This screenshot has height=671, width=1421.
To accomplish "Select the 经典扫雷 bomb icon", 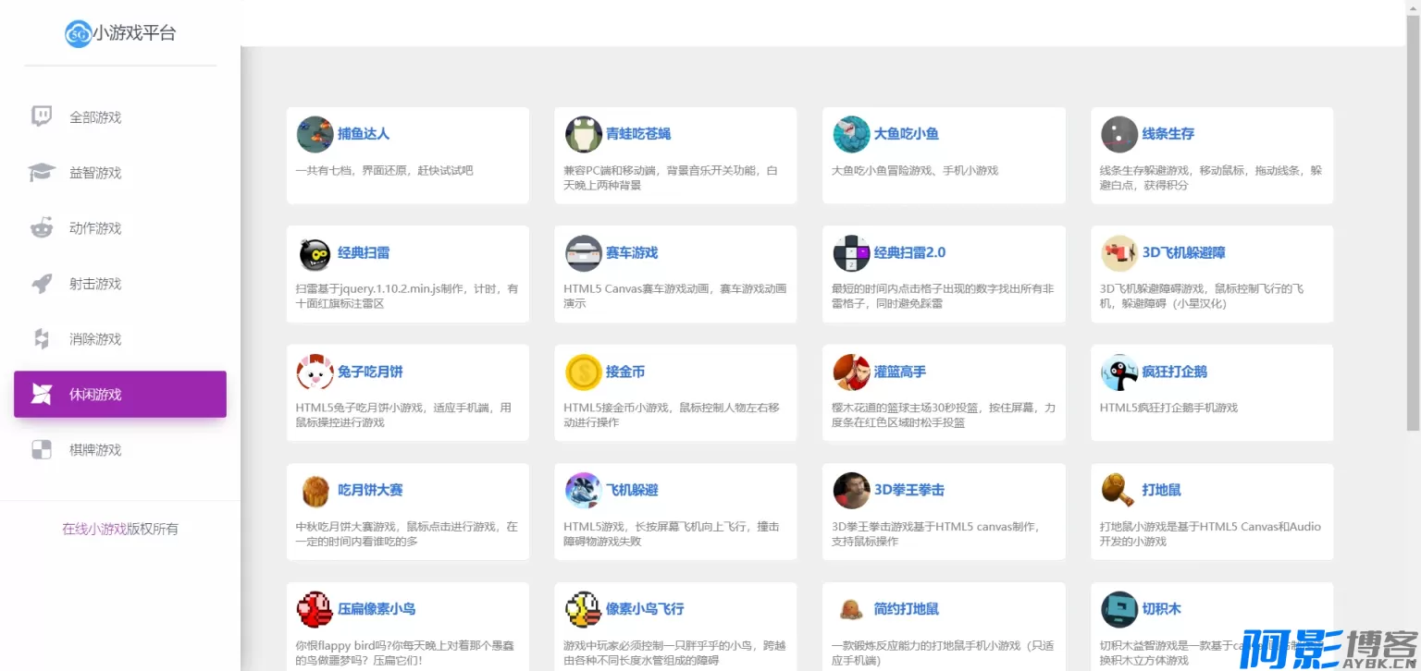I will tap(315, 253).
